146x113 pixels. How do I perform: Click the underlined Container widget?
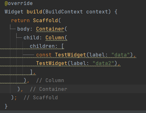tap(50, 29)
